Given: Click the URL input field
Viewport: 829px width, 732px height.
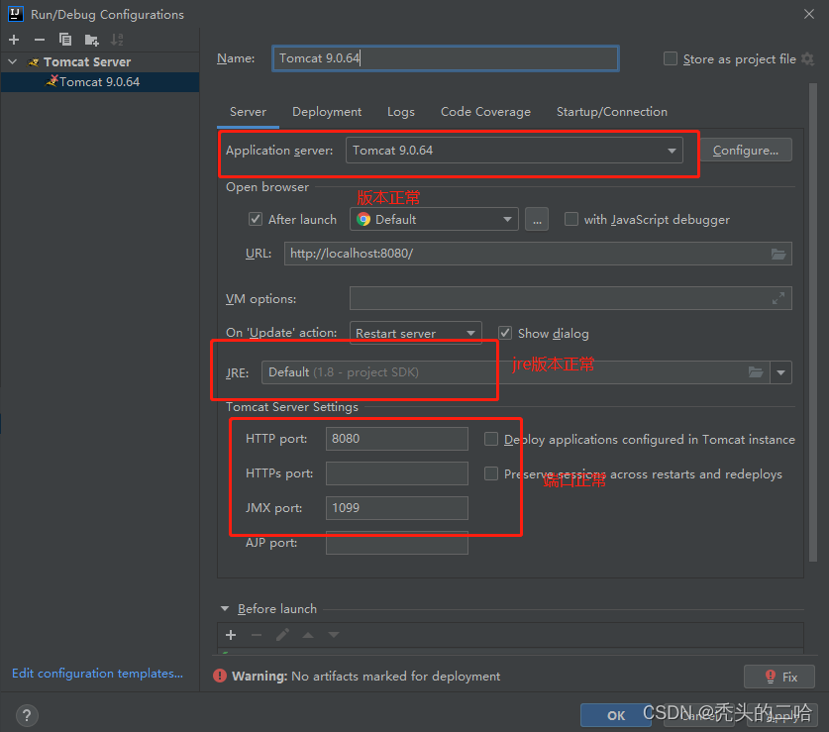Looking at the screenshot, I should [538, 254].
